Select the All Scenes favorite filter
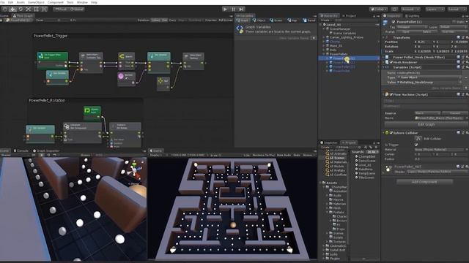Viewport: 469px width, 263px height. [x=337, y=158]
